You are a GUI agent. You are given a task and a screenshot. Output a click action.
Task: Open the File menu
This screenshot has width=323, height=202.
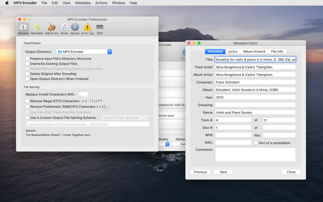click(x=44, y=3)
